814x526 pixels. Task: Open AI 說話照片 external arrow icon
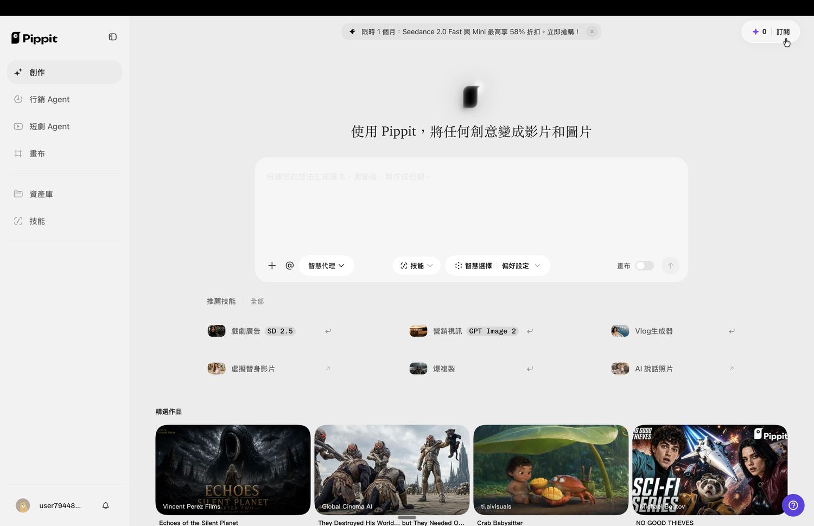pyautogui.click(x=732, y=369)
